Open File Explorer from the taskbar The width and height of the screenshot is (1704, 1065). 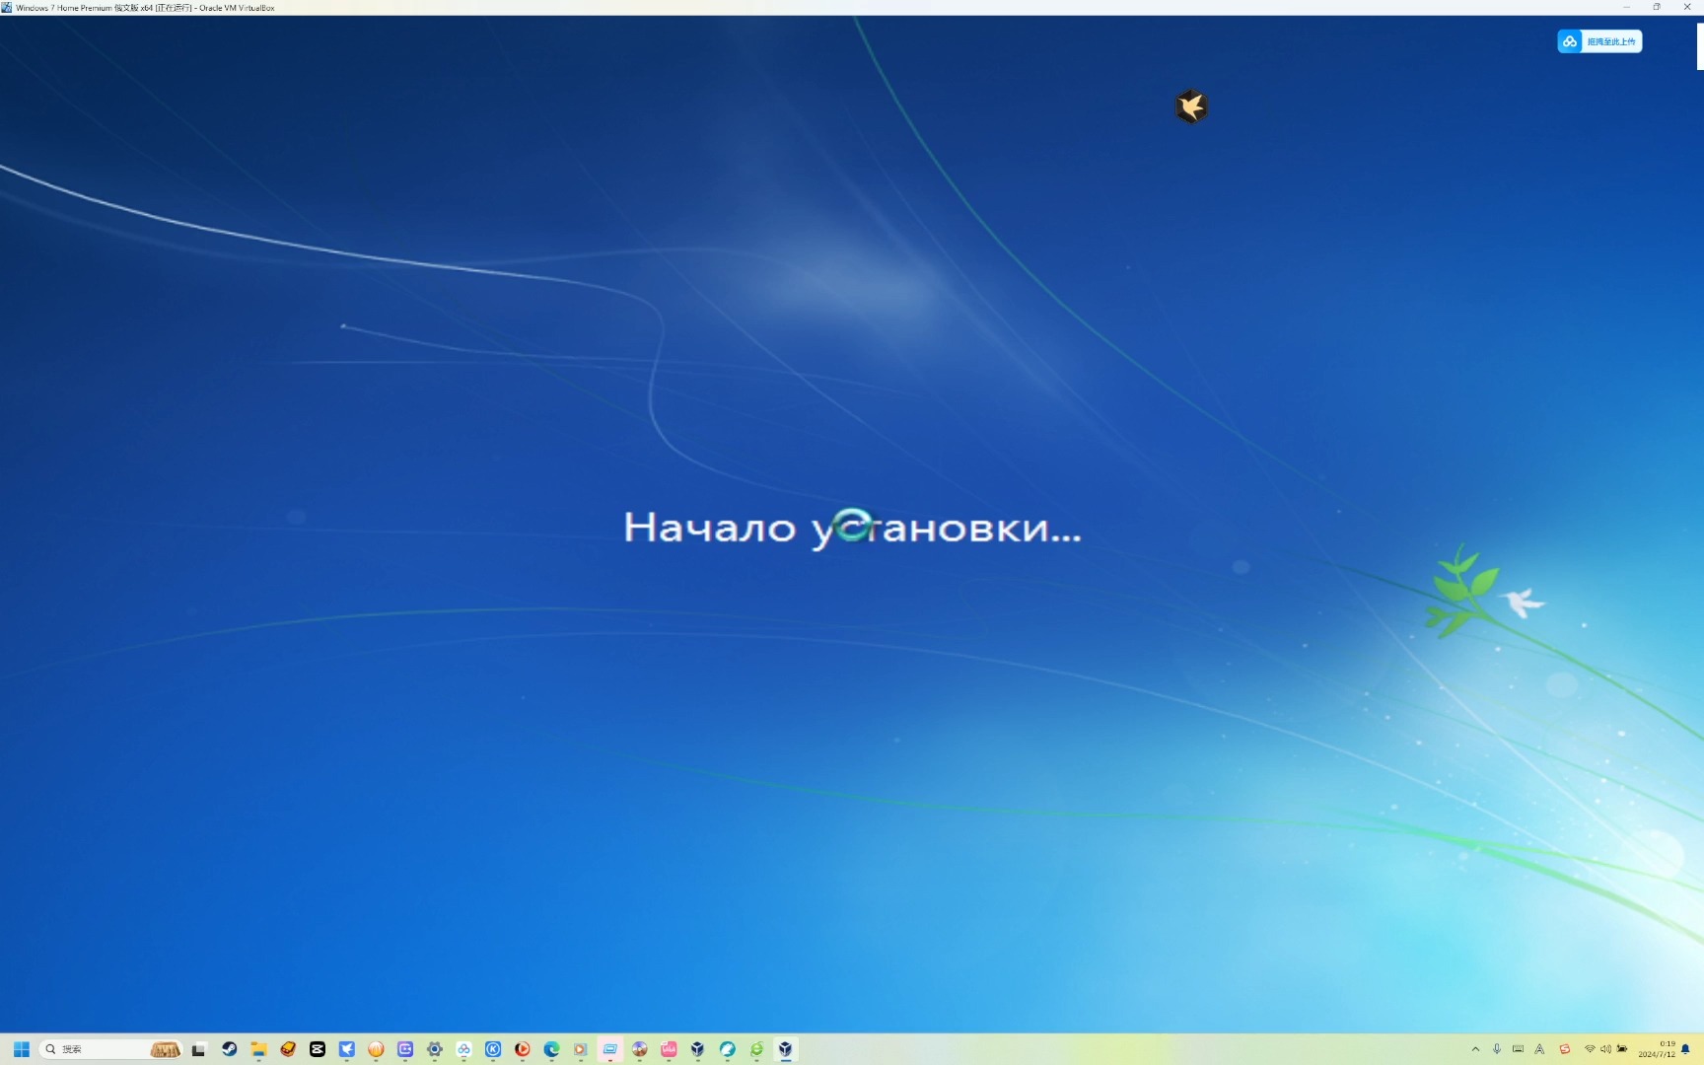click(x=258, y=1049)
